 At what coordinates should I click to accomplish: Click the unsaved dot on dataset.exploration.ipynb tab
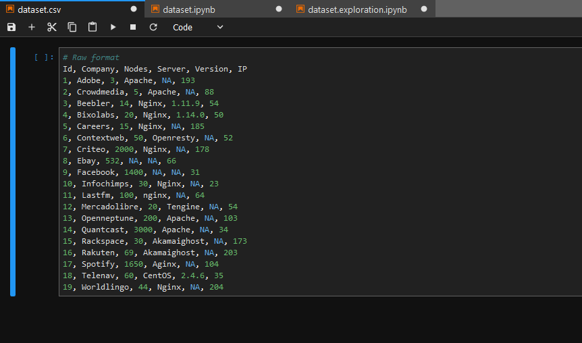pos(424,9)
